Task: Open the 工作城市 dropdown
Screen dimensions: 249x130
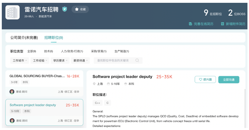Action: [x=19, y=60]
